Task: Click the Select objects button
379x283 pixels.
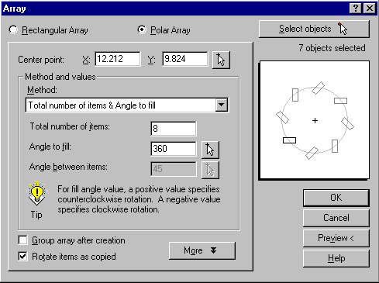Action: click(314, 29)
